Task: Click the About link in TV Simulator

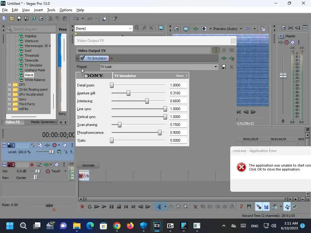Action: [x=180, y=76]
